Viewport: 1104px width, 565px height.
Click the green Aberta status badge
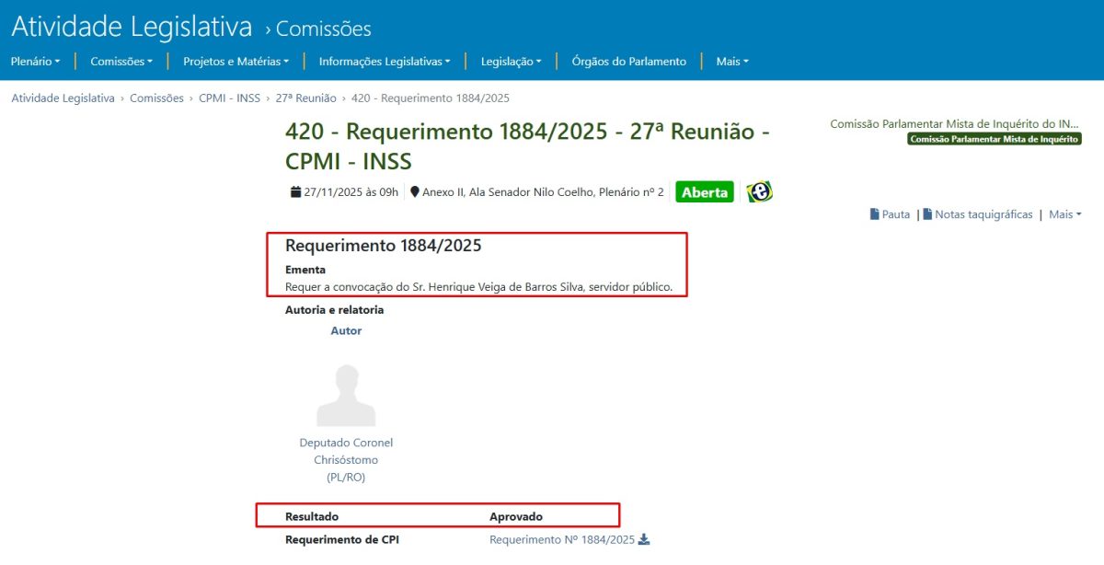tap(704, 192)
